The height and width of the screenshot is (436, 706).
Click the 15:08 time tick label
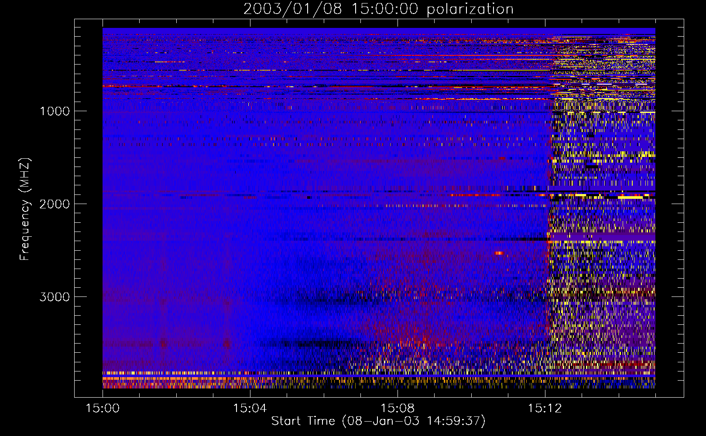398,408
